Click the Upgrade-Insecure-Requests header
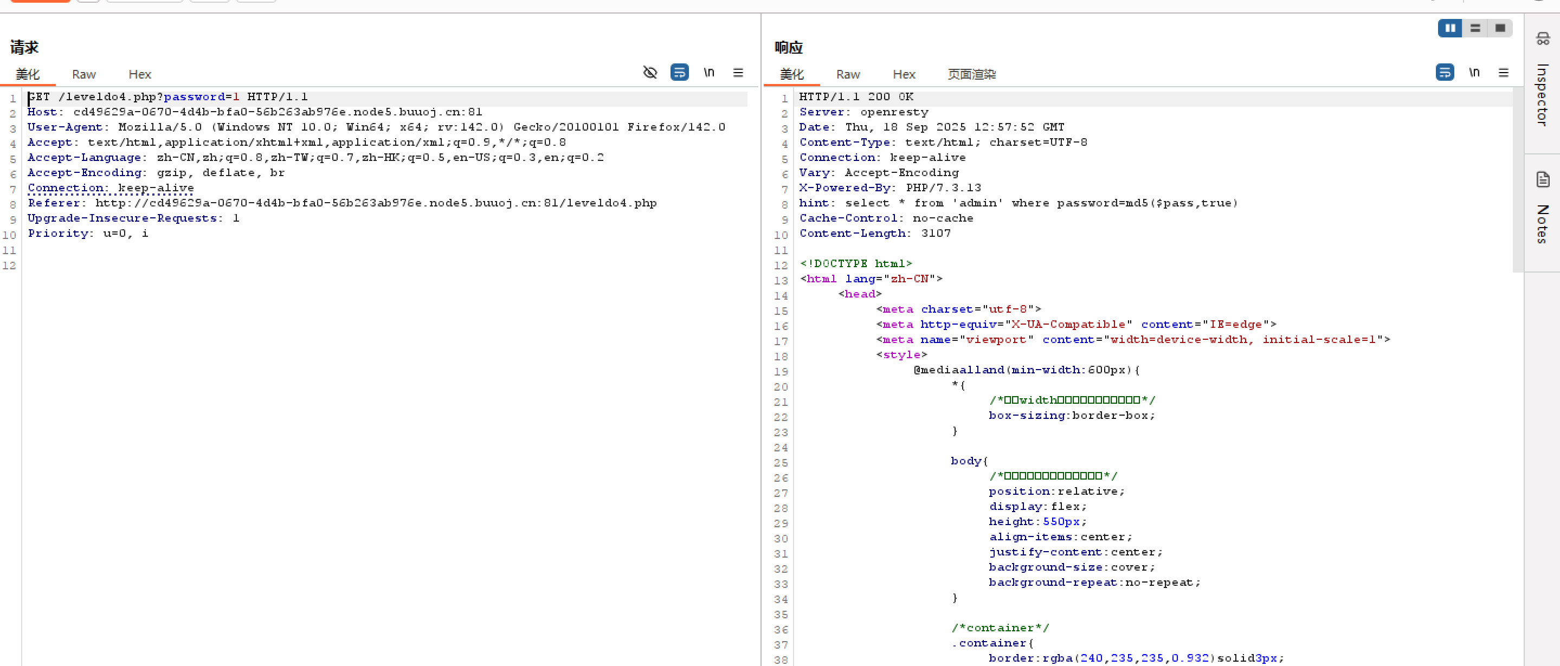The height and width of the screenshot is (666, 1560). 133,218
